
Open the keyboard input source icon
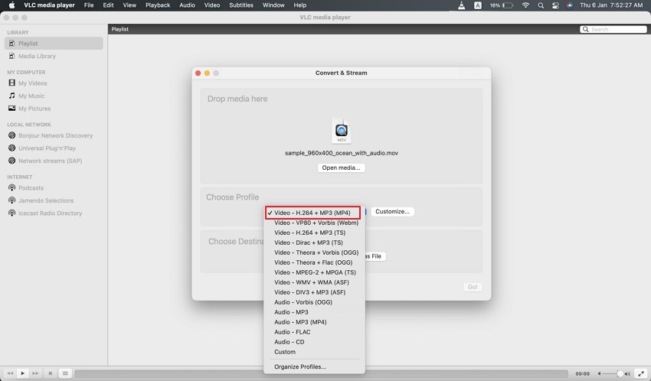[x=478, y=5]
